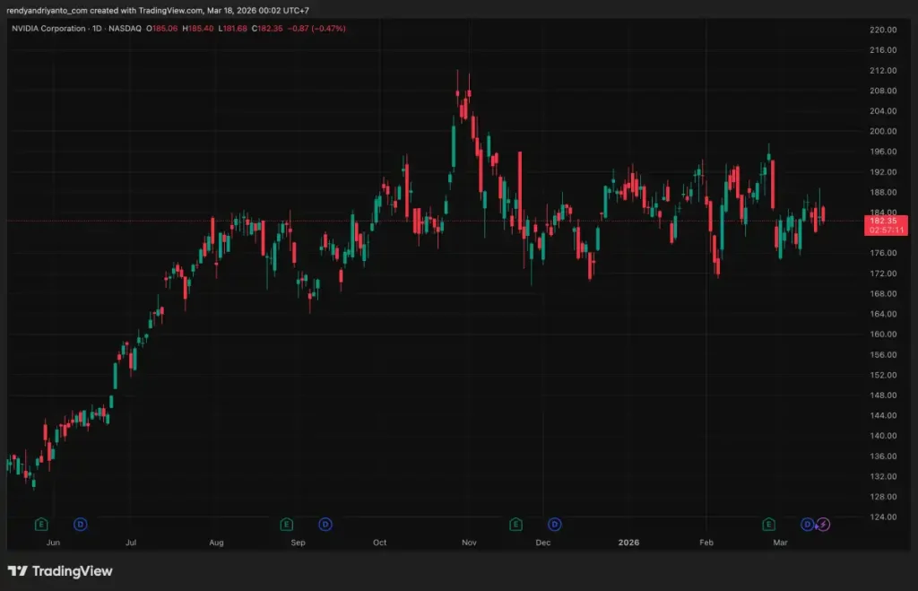Viewport: 918px width, 591px height.
Task: Click the earnings E marker left of Mar
Action: coord(768,524)
